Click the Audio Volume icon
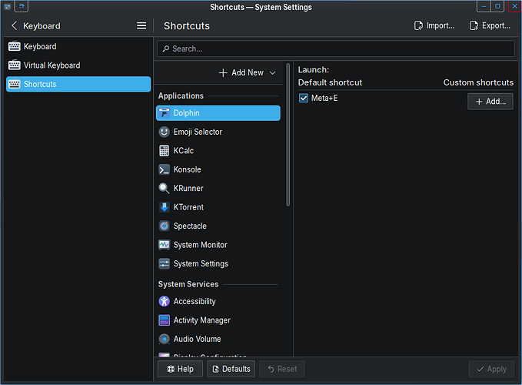 point(164,339)
